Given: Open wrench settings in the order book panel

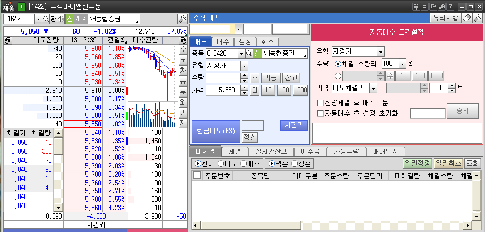Looking at the screenshot, I should pyautogui.click(x=182, y=19).
